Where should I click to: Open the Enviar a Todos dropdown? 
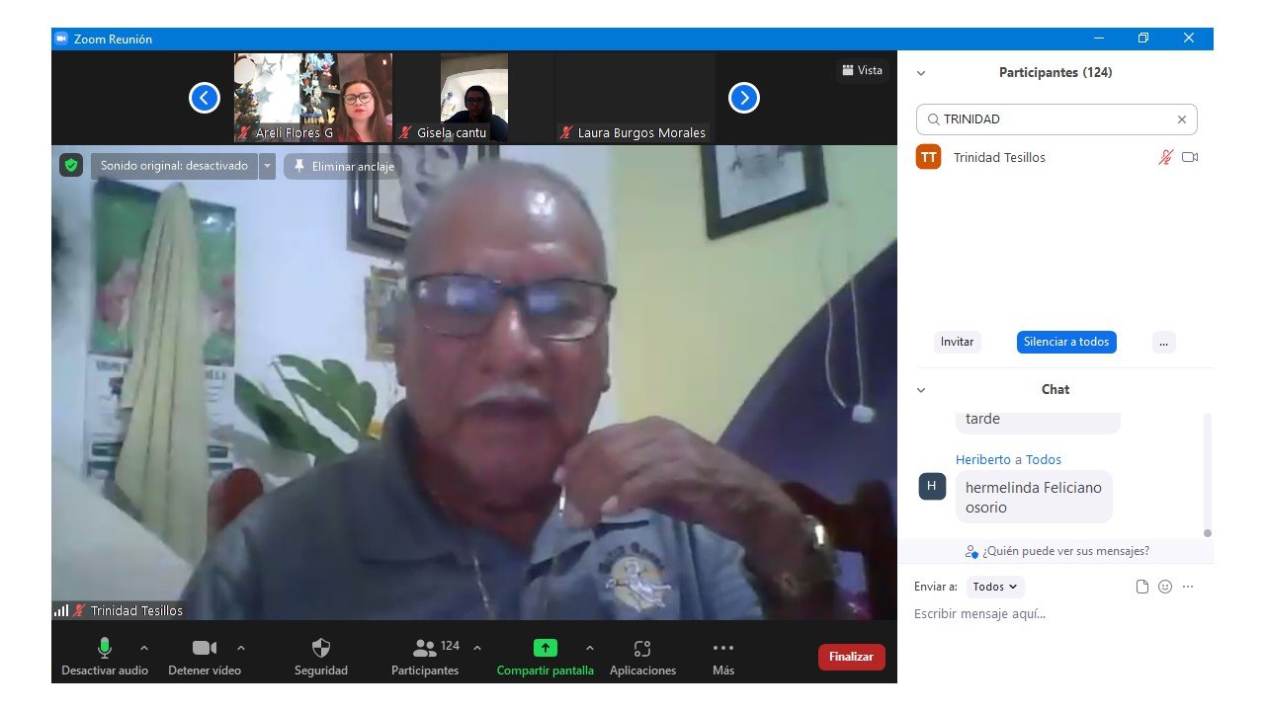click(995, 587)
